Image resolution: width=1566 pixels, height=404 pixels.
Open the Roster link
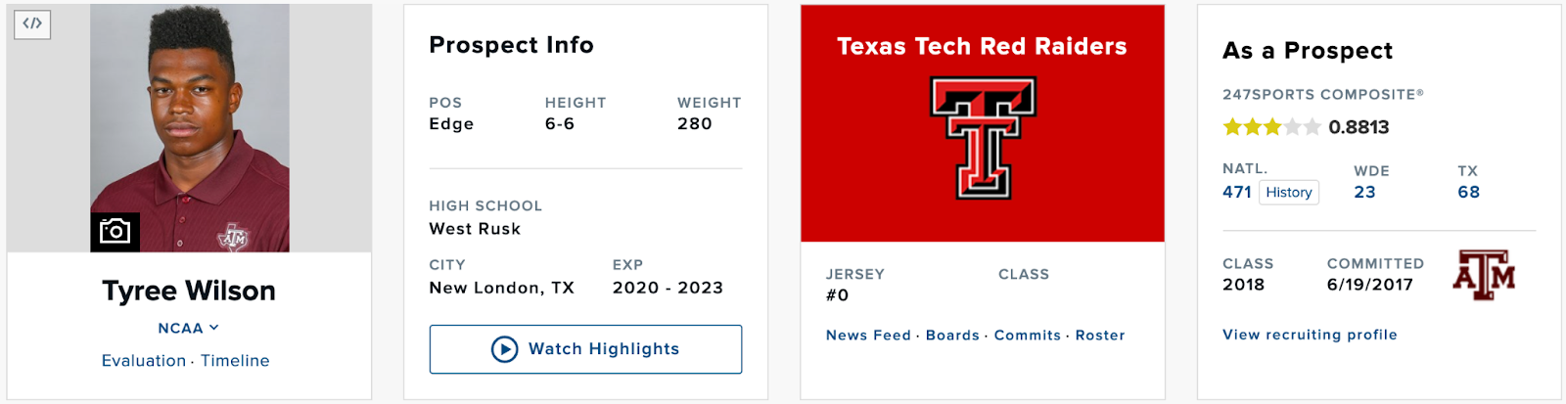tap(1100, 336)
